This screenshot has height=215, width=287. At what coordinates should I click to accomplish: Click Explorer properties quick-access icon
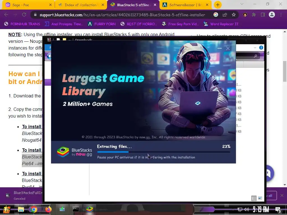[x=58, y=39]
